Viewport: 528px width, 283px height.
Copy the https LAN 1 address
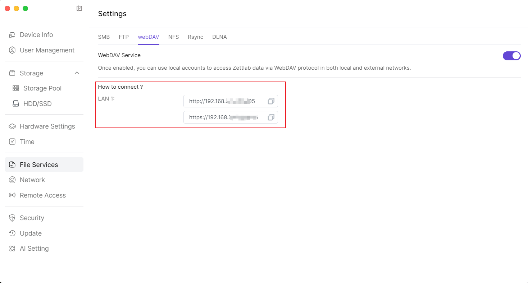(x=271, y=117)
